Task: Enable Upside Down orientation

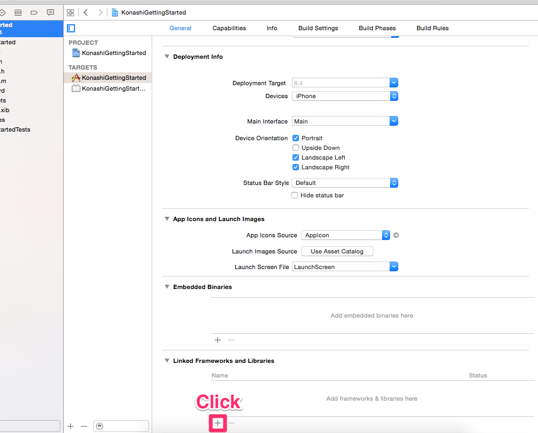Action: coord(295,148)
